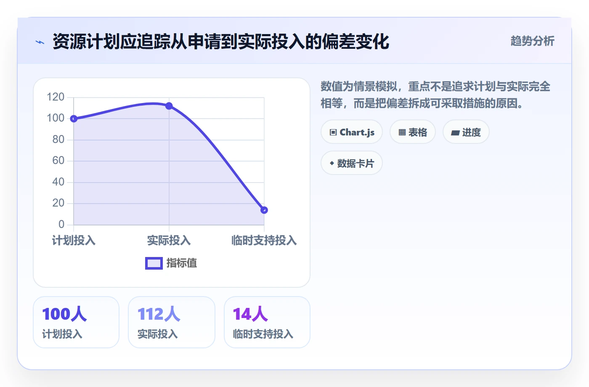Viewport: 589px width, 387px height.
Task: Click the 趋势分析 label
Action: coord(533,41)
